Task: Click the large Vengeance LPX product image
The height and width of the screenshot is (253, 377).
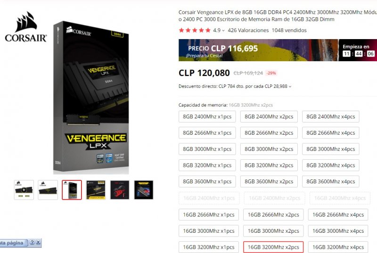Action: coord(91,98)
